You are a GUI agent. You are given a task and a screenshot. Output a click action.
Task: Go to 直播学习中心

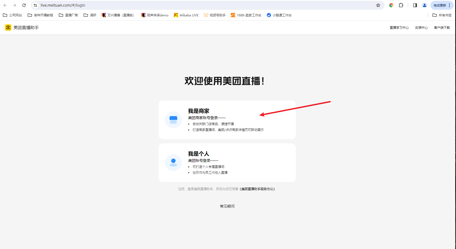399,28
